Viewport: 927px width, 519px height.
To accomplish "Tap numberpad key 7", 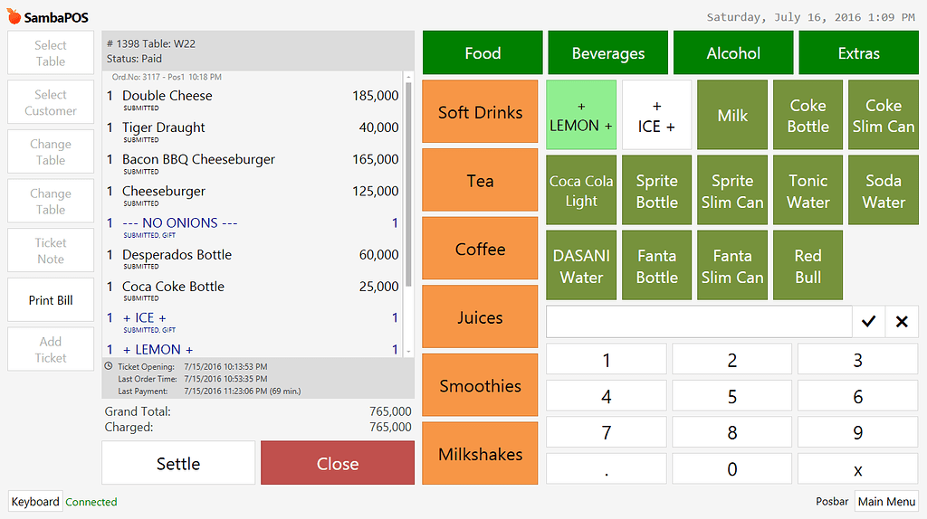I will click(606, 432).
